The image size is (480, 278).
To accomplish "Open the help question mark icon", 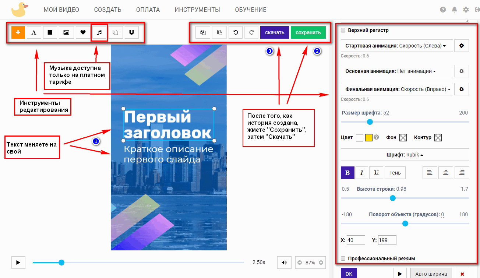I will point(443,10).
